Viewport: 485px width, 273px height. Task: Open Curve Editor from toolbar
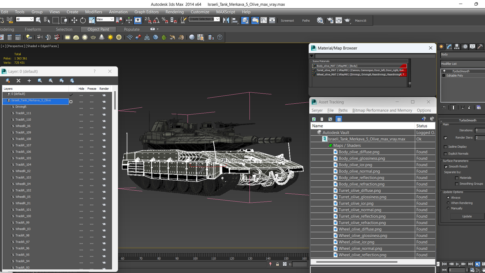click(x=263, y=20)
